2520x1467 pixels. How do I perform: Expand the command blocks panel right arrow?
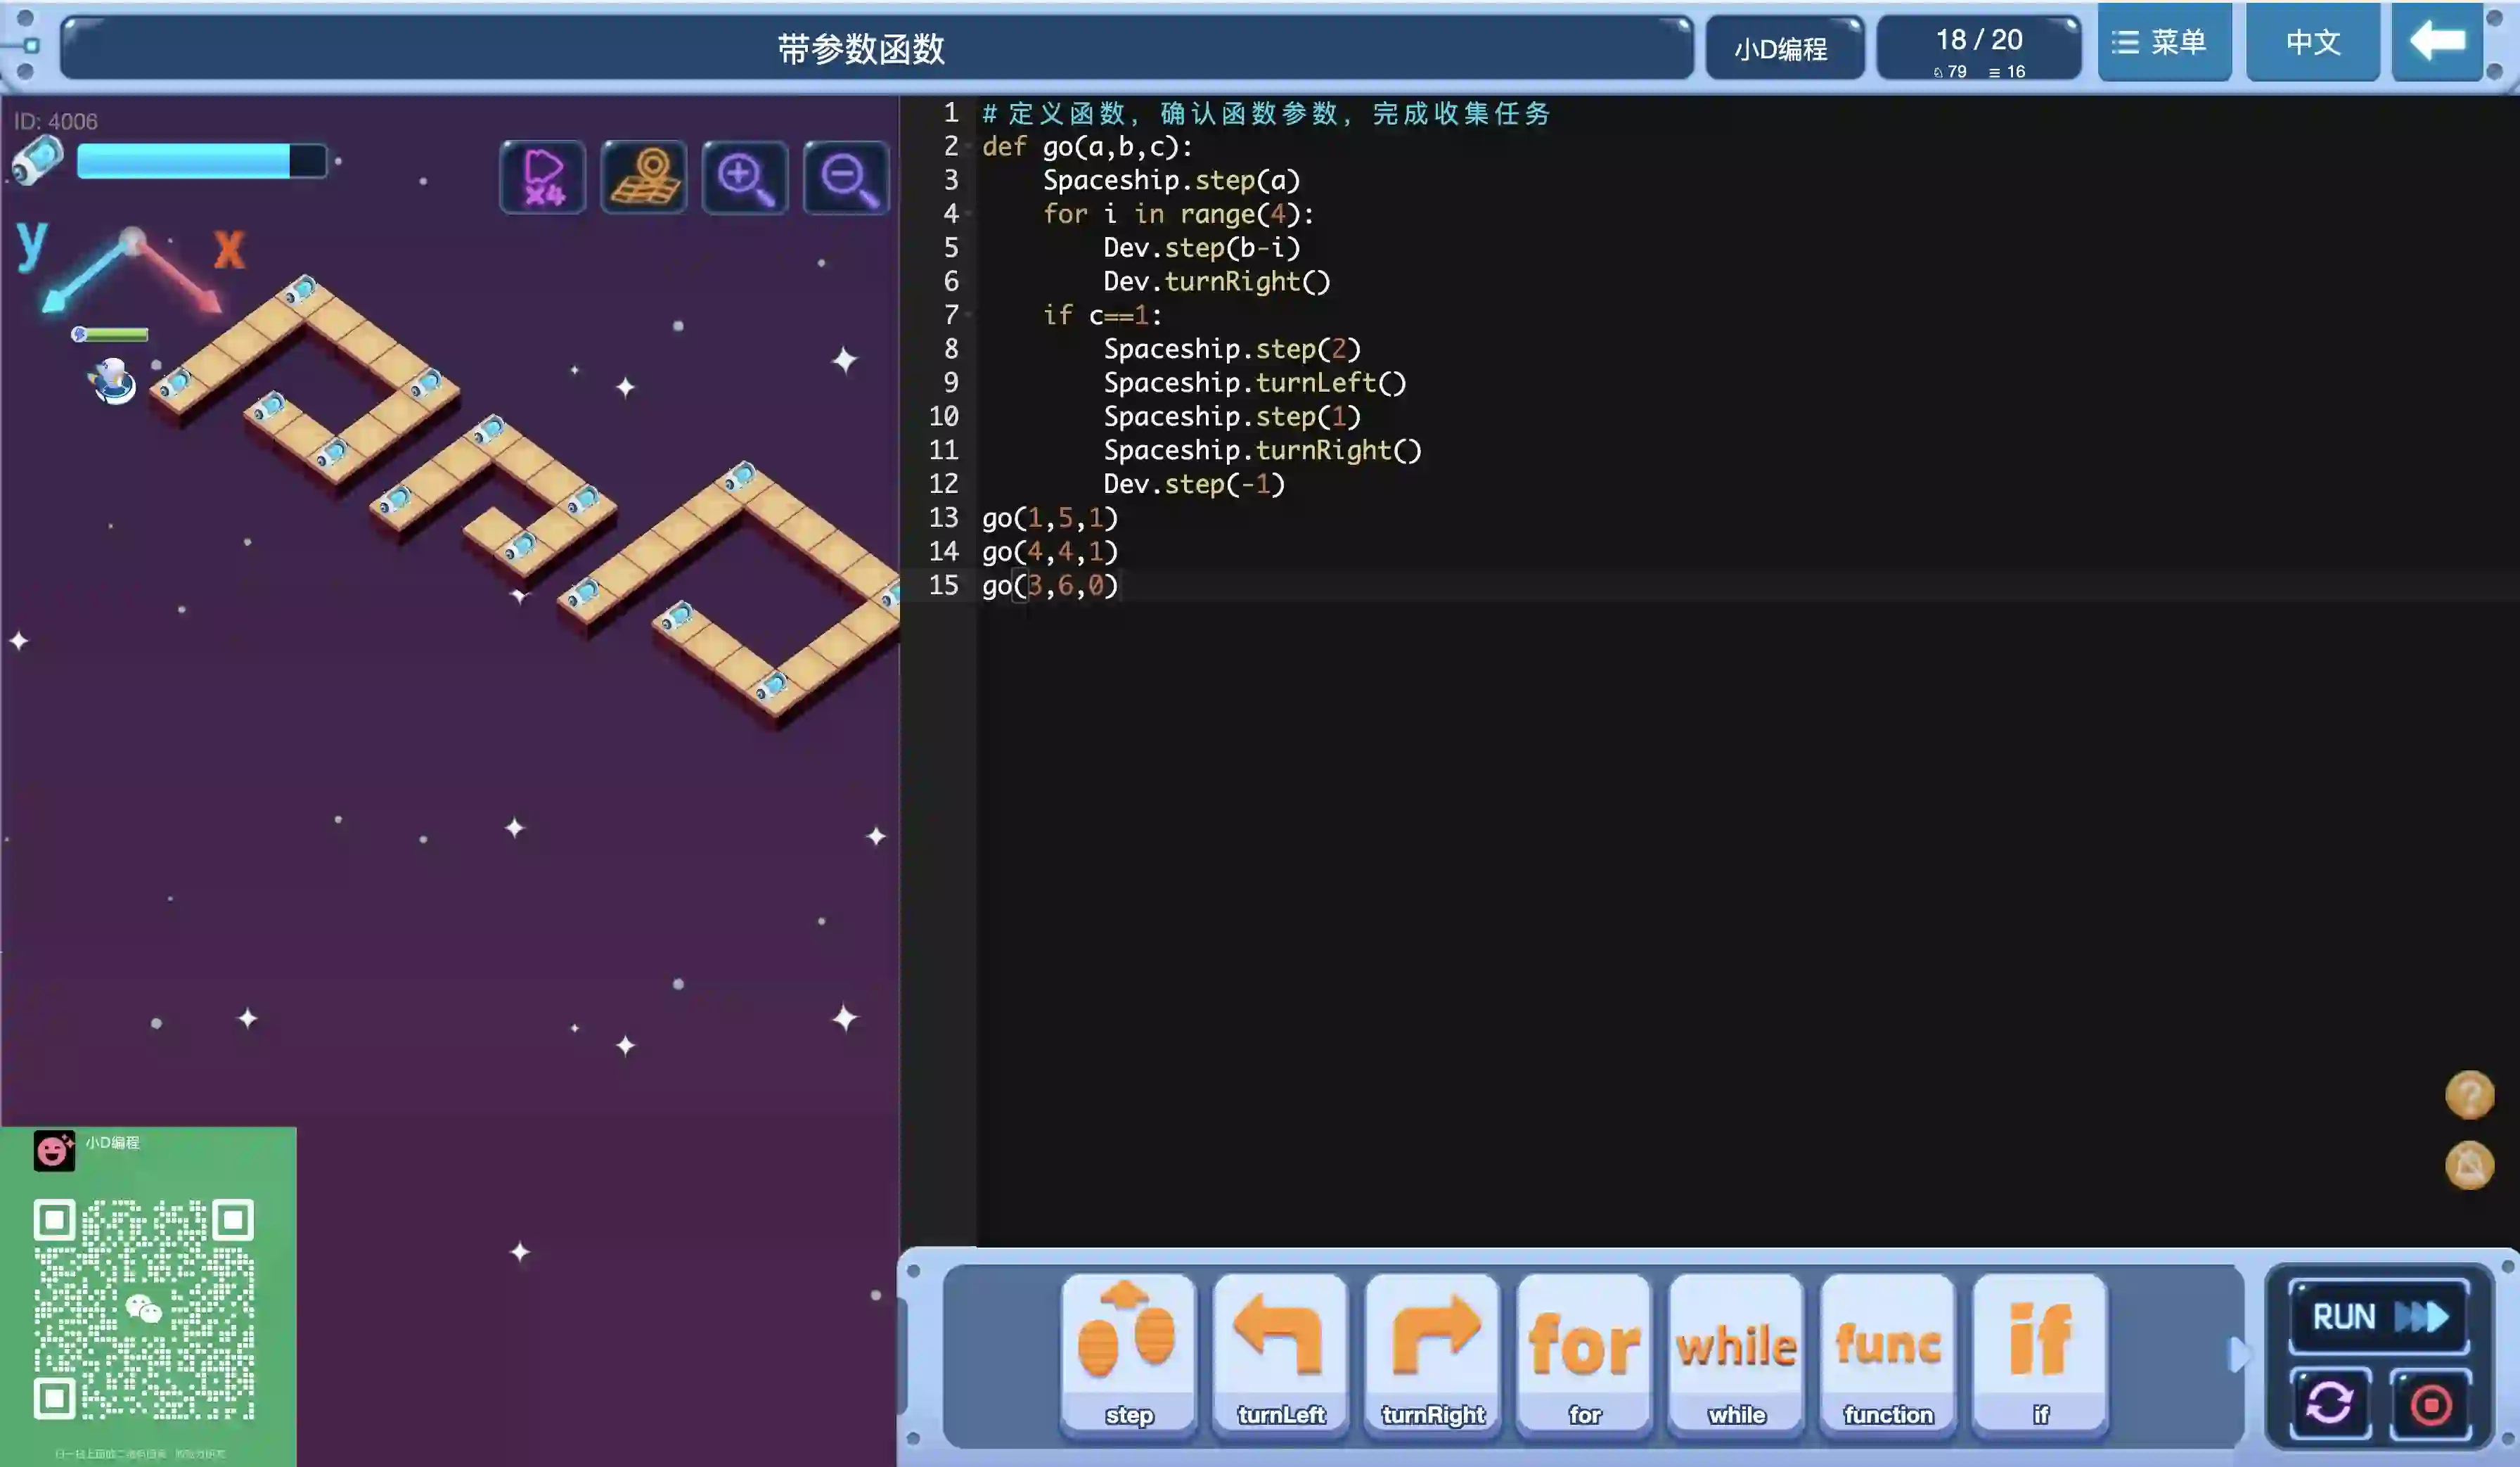[2237, 1354]
